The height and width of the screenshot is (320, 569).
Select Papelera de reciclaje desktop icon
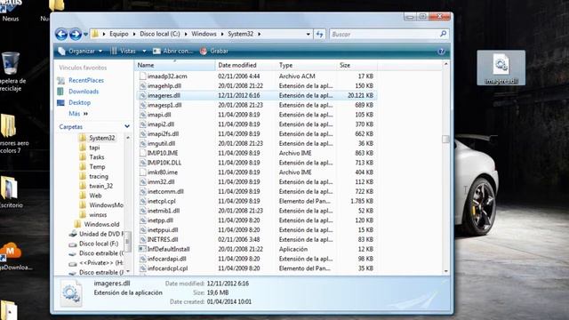point(10,71)
